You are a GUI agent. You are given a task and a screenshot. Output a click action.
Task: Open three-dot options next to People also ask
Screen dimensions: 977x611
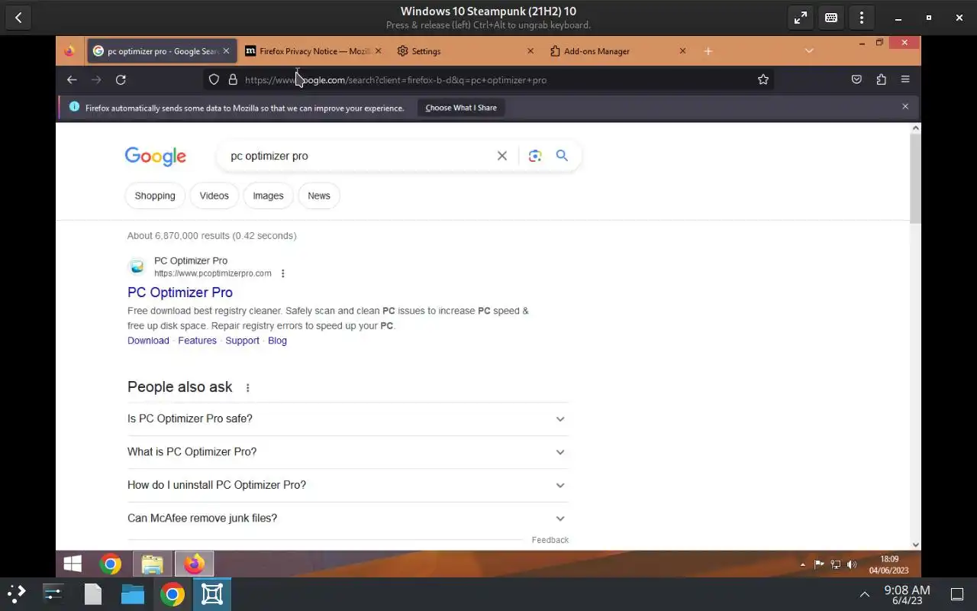point(247,388)
